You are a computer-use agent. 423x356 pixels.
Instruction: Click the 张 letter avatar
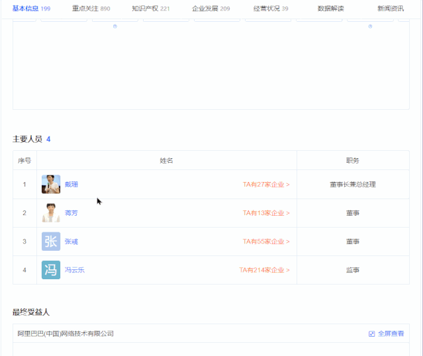[51, 242]
